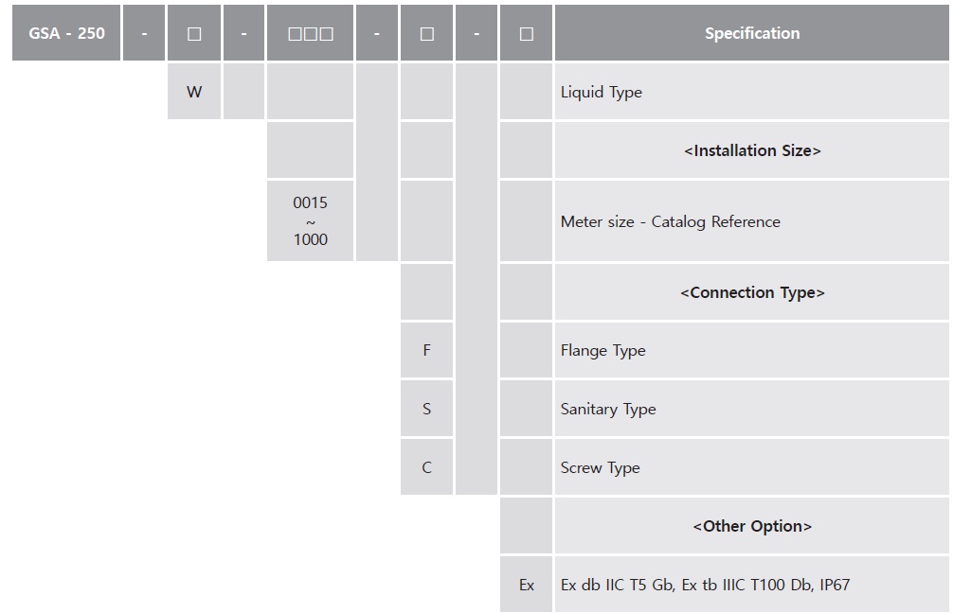Select the C connection code cell

click(x=426, y=467)
